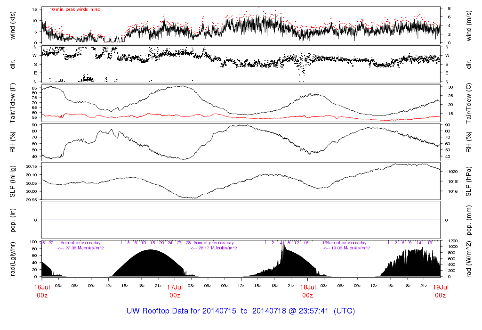Screen dimensions: 482x330
Task: Click the '10 min. peak winds in red' legend
Action: [x=75, y=9]
